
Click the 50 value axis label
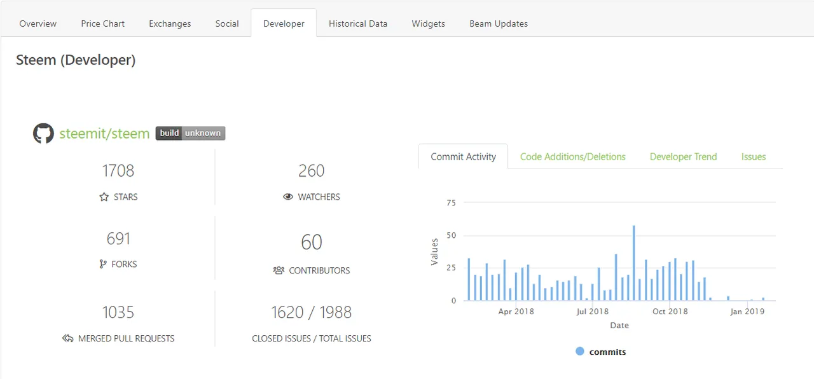451,235
